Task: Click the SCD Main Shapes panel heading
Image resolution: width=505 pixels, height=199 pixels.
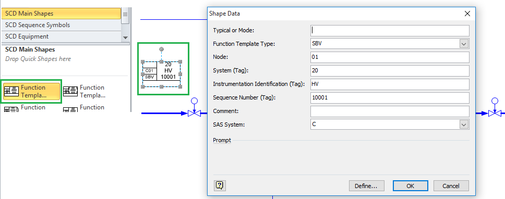Action: coord(30,49)
